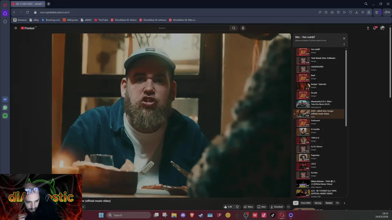Select the Related chip
Viewport: 392px width, 220px height.
pos(329,203)
